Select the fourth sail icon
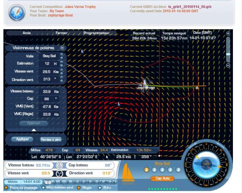The width and height of the screenshot is (242, 193). 170,170
